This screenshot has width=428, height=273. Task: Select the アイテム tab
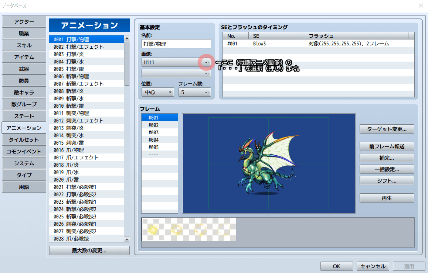[24, 57]
